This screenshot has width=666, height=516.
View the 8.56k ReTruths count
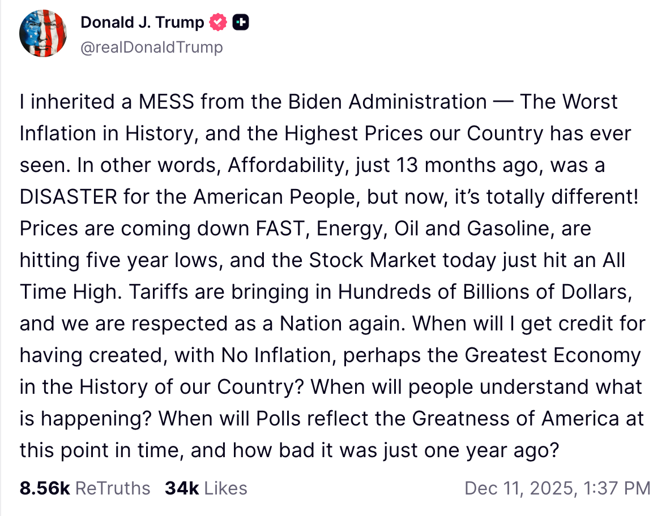(x=45, y=488)
